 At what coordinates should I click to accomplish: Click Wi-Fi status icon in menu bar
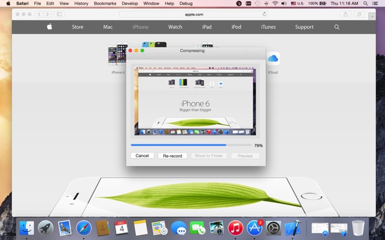click(x=275, y=4)
